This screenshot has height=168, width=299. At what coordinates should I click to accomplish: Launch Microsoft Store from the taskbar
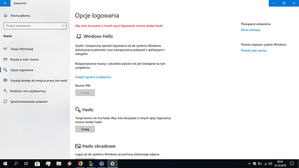(x=37, y=164)
